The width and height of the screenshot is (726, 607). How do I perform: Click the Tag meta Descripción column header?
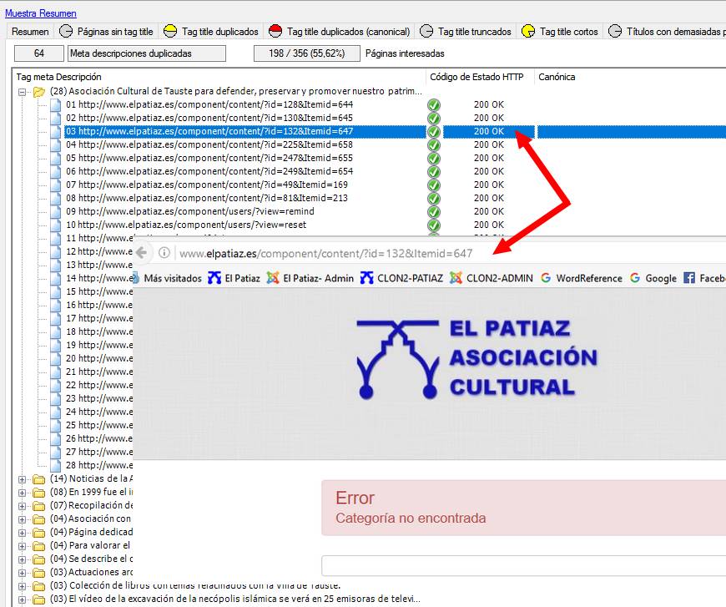click(x=58, y=77)
